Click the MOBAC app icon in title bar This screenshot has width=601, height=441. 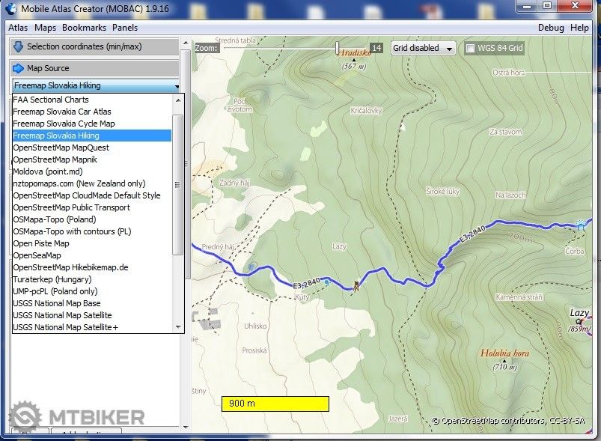[10, 9]
